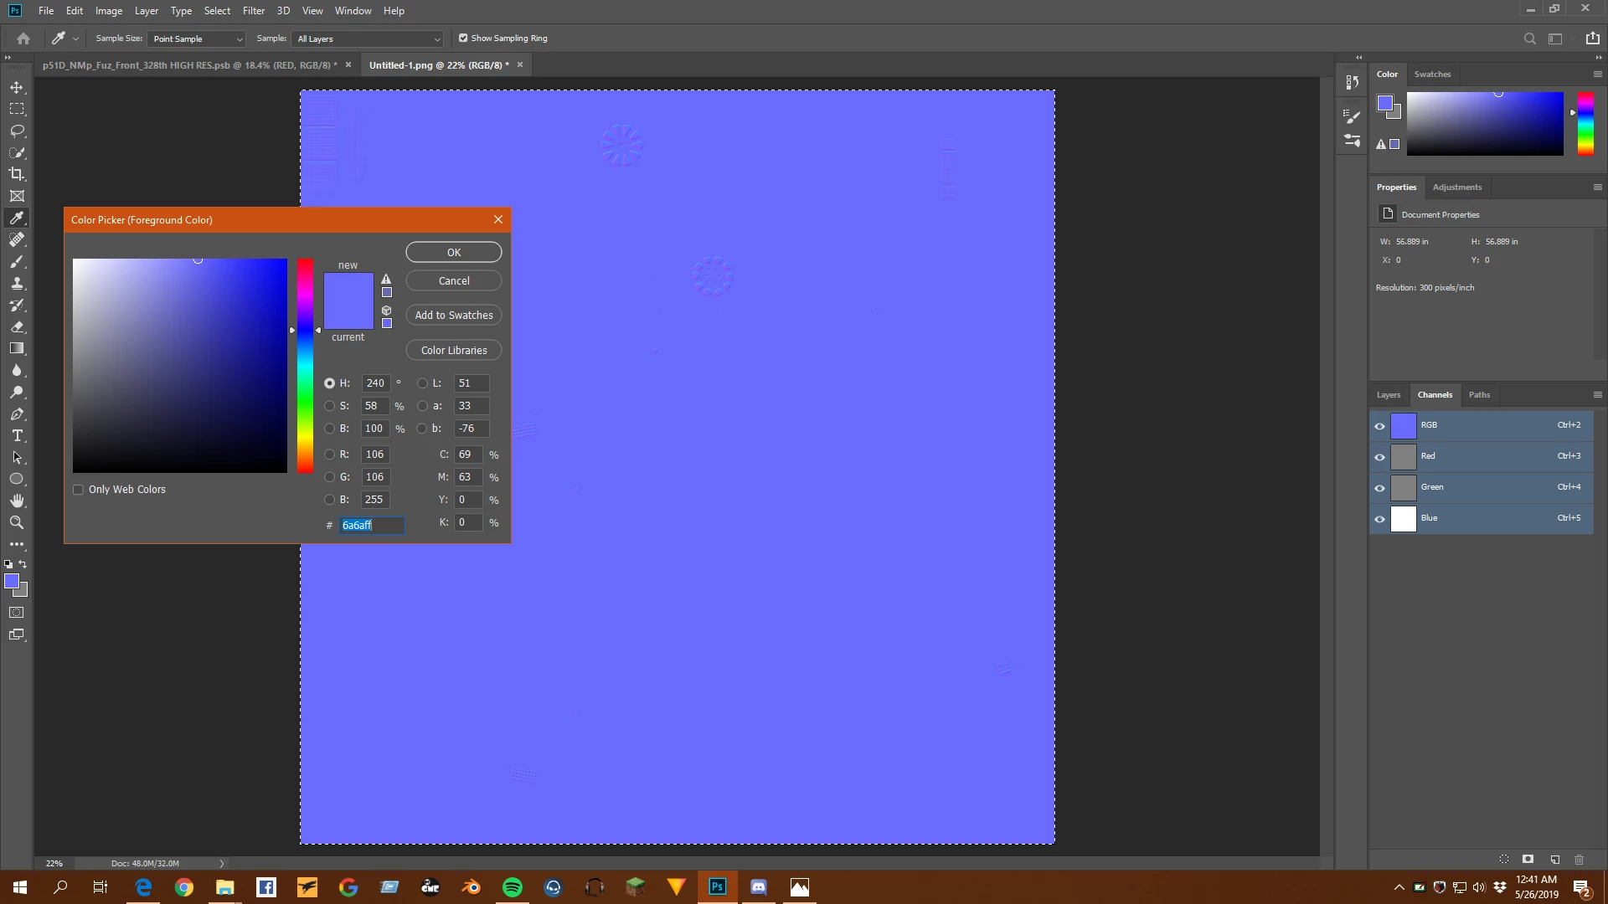Image resolution: width=1608 pixels, height=904 pixels.
Task: Switch to the Swatches tab
Action: click(1432, 74)
